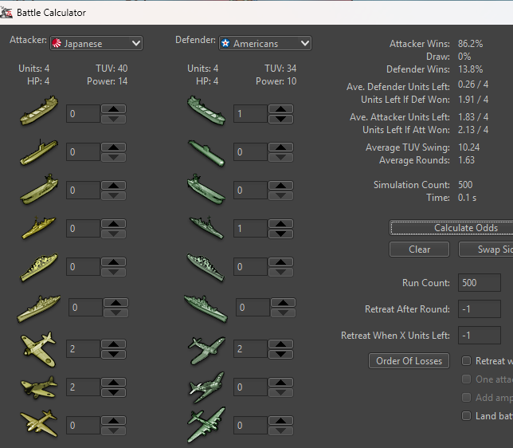Click the Defender Wins value 13.8%
Viewport: 513px width, 448px height.
[x=470, y=69]
